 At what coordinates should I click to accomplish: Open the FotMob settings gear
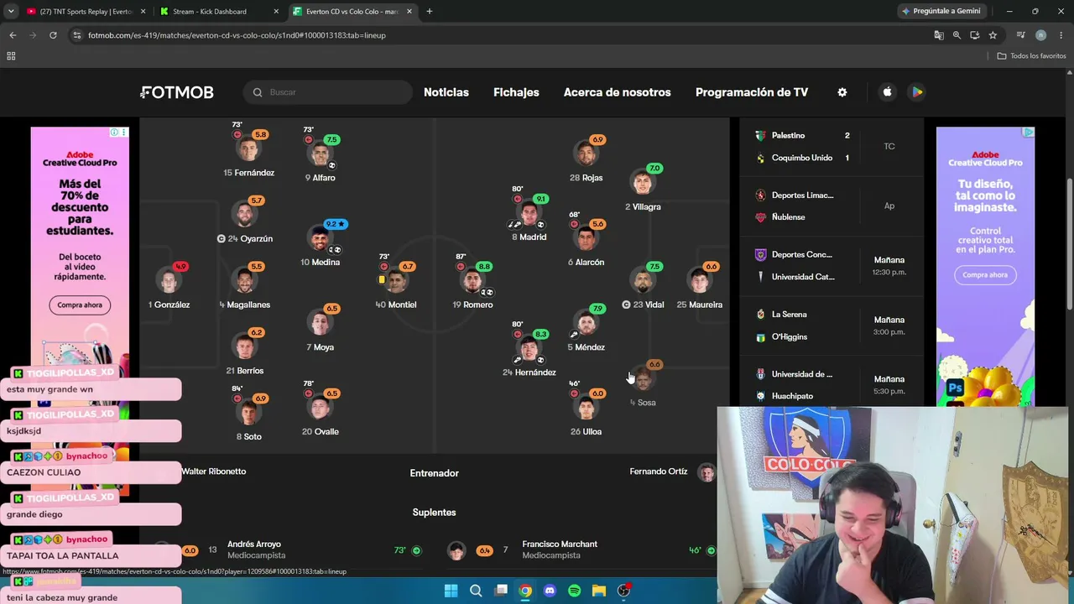[x=842, y=92]
